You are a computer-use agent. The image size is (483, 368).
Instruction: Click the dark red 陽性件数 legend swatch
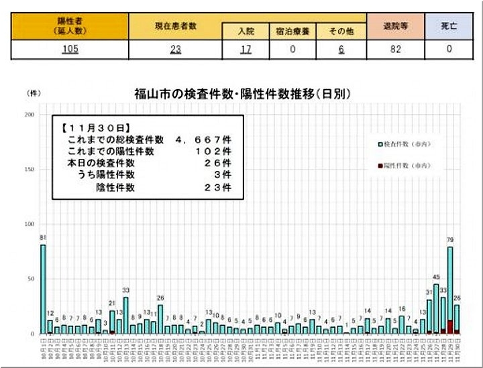pyautogui.click(x=380, y=165)
